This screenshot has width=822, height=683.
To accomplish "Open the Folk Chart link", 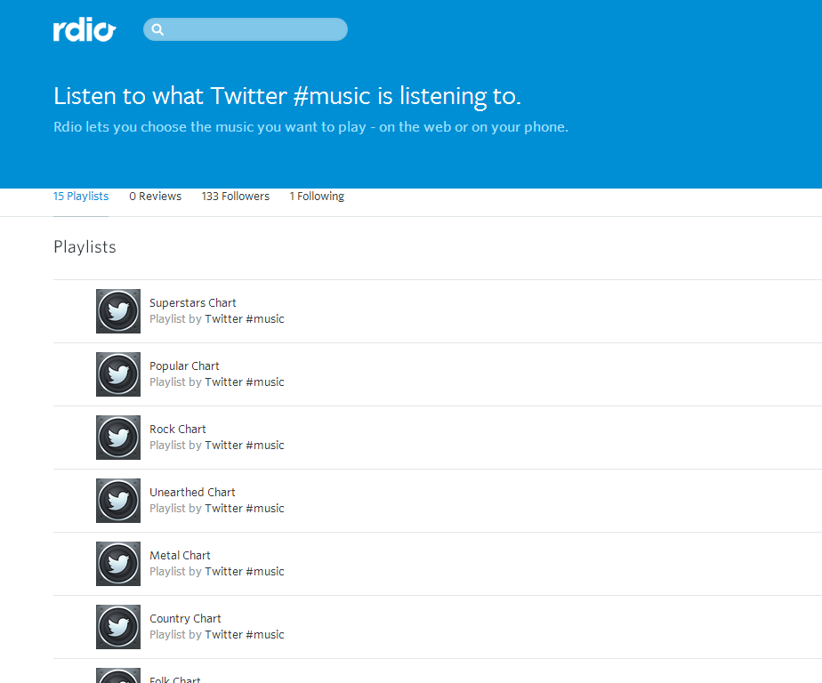I will click(x=174, y=679).
